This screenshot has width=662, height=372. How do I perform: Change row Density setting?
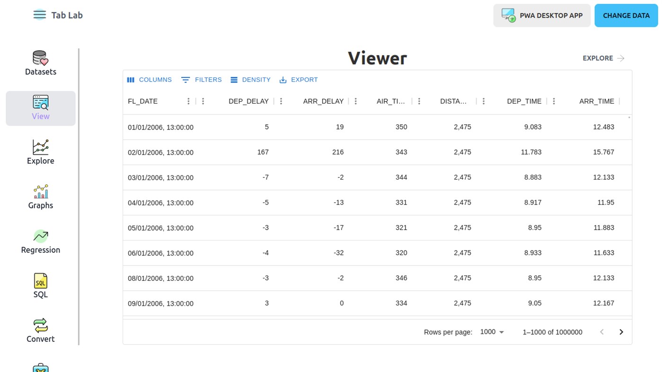[250, 80]
